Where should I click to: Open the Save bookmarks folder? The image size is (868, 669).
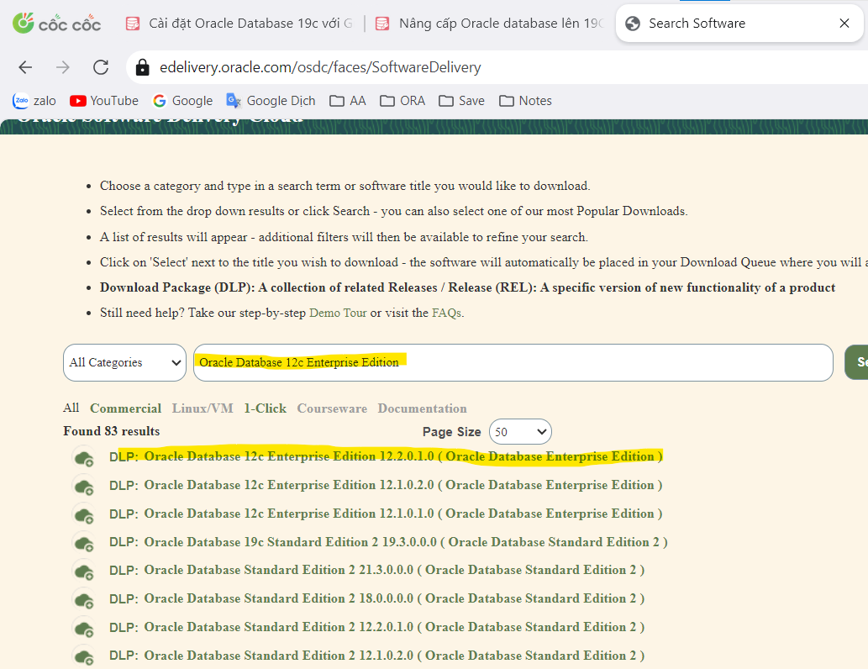[x=461, y=101]
